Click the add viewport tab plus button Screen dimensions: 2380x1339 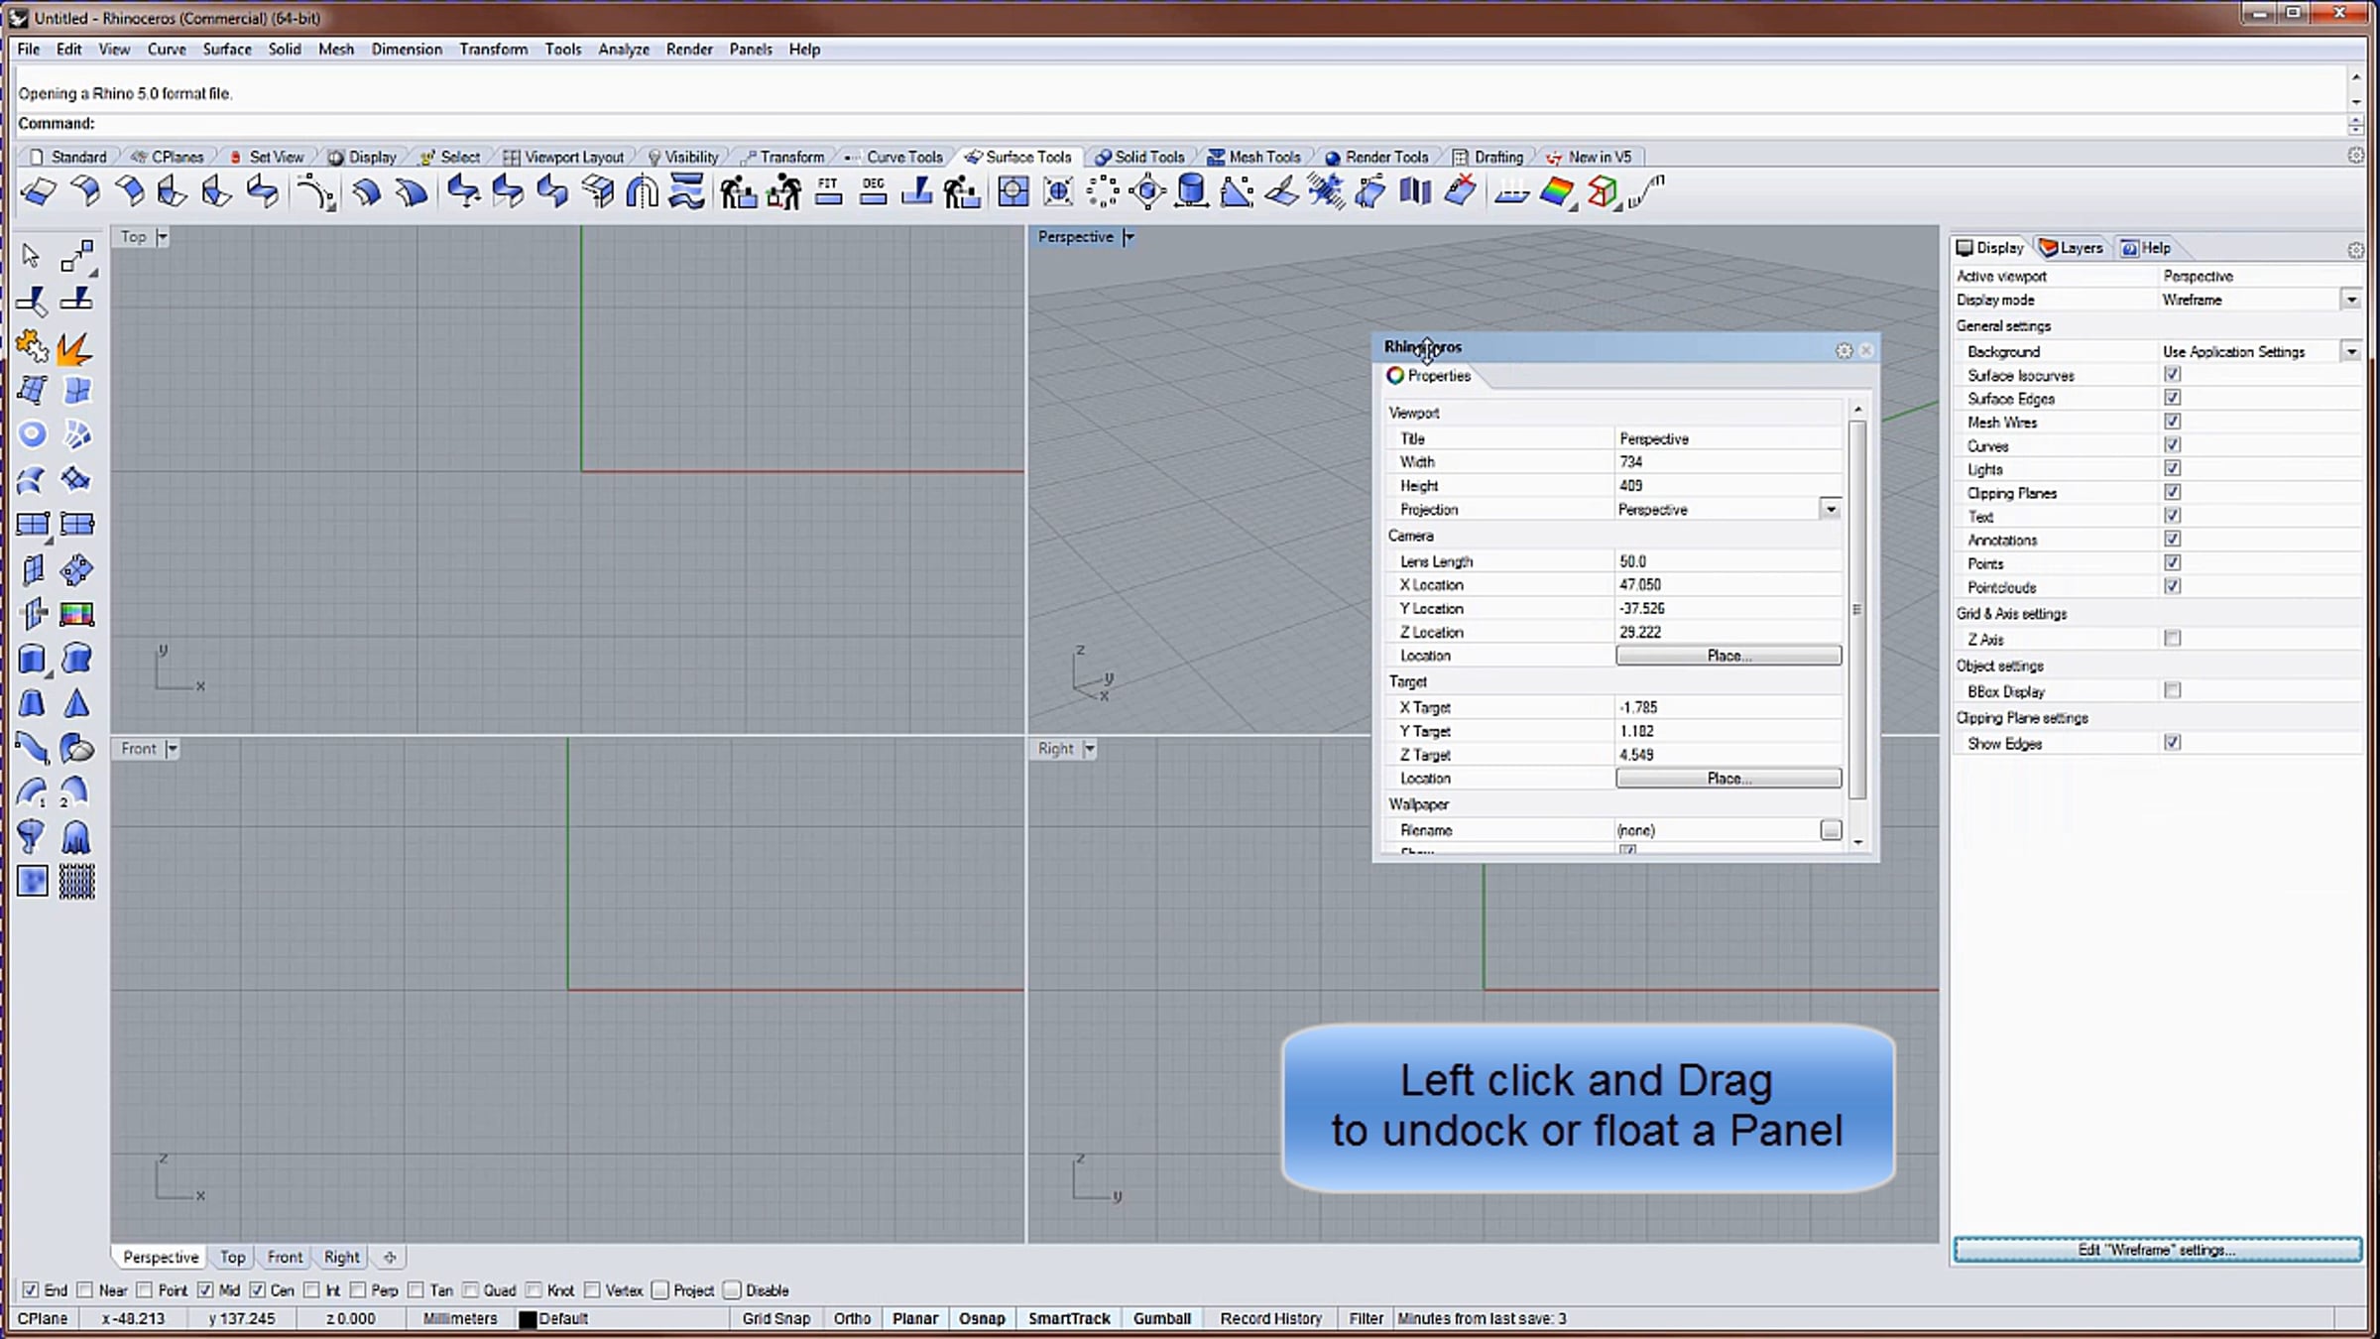(x=390, y=1258)
